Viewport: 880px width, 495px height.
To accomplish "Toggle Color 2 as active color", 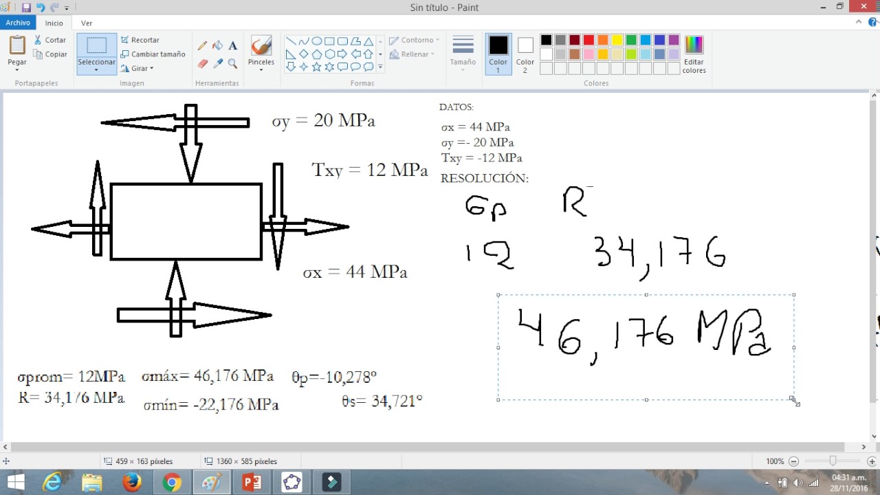I will [525, 54].
